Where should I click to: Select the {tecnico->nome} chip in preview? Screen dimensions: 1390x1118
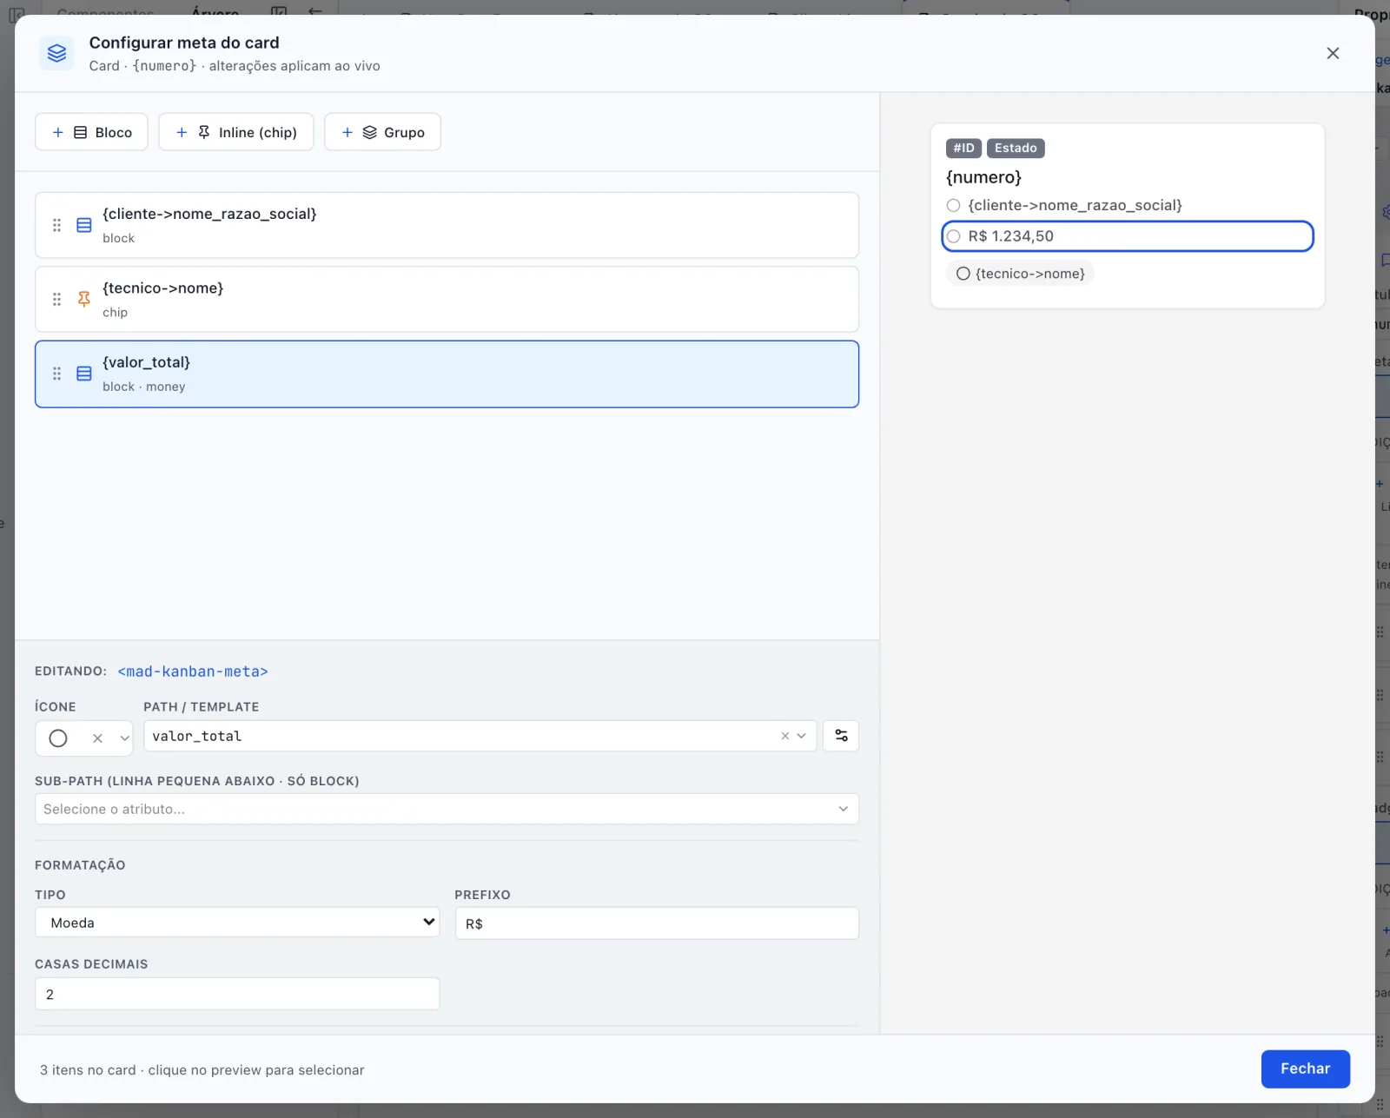[x=1020, y=274]
